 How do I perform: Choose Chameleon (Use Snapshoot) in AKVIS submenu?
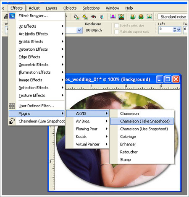click(142, 129)
